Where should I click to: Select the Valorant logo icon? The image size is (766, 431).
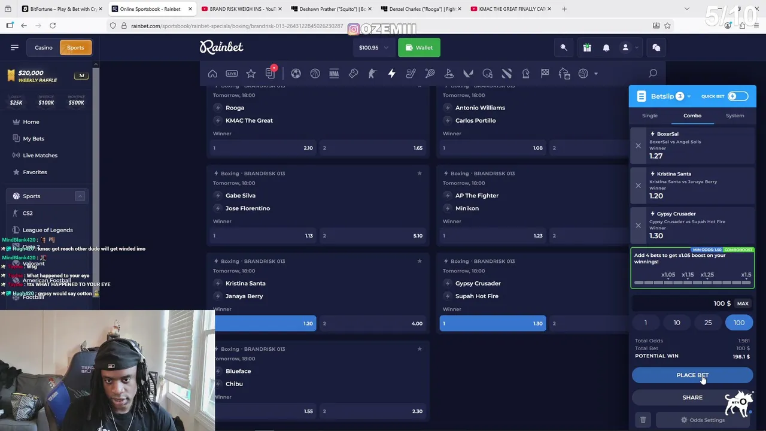coord(468,74)
